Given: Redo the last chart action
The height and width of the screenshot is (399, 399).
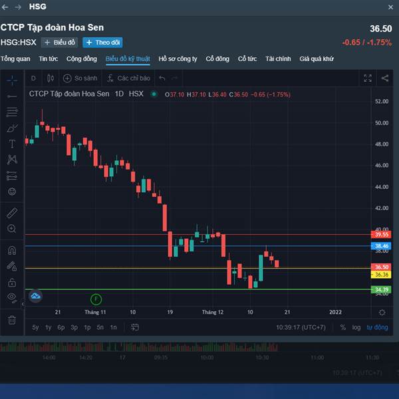Looking at the screenshot, I should (x=174, y=78).
